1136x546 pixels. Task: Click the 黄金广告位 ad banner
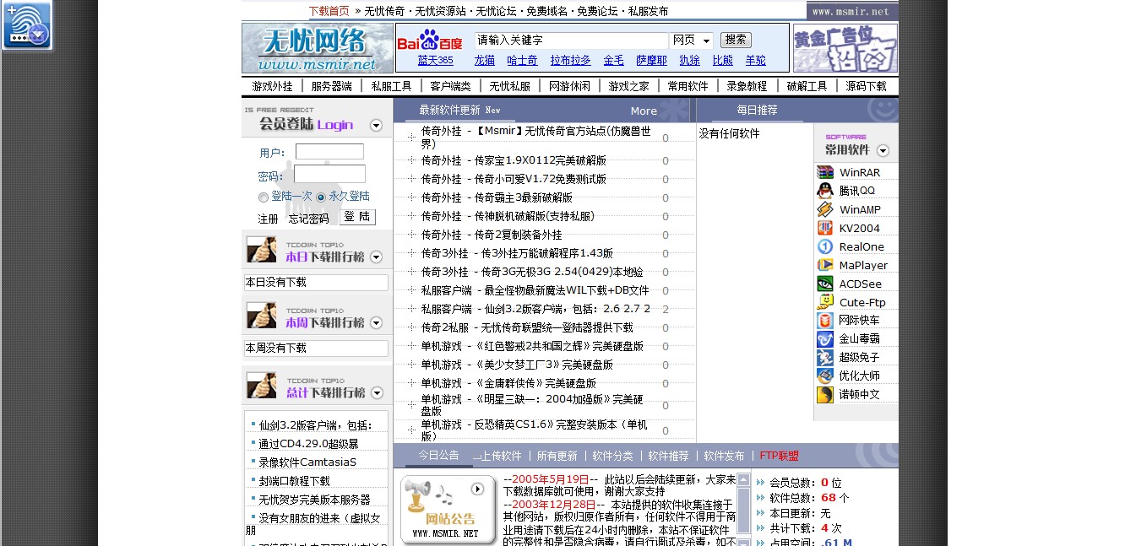[845, 48]
